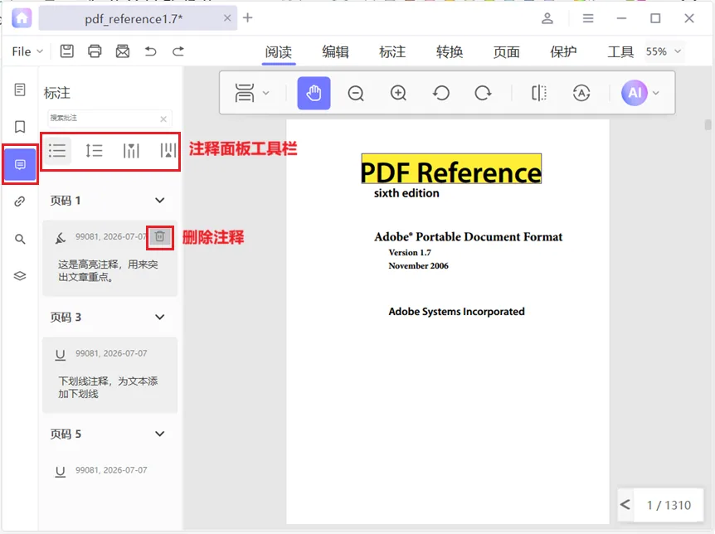Open the user account icon
The width and height of the screenshot is (715, 534).
(x=547, y=18)
